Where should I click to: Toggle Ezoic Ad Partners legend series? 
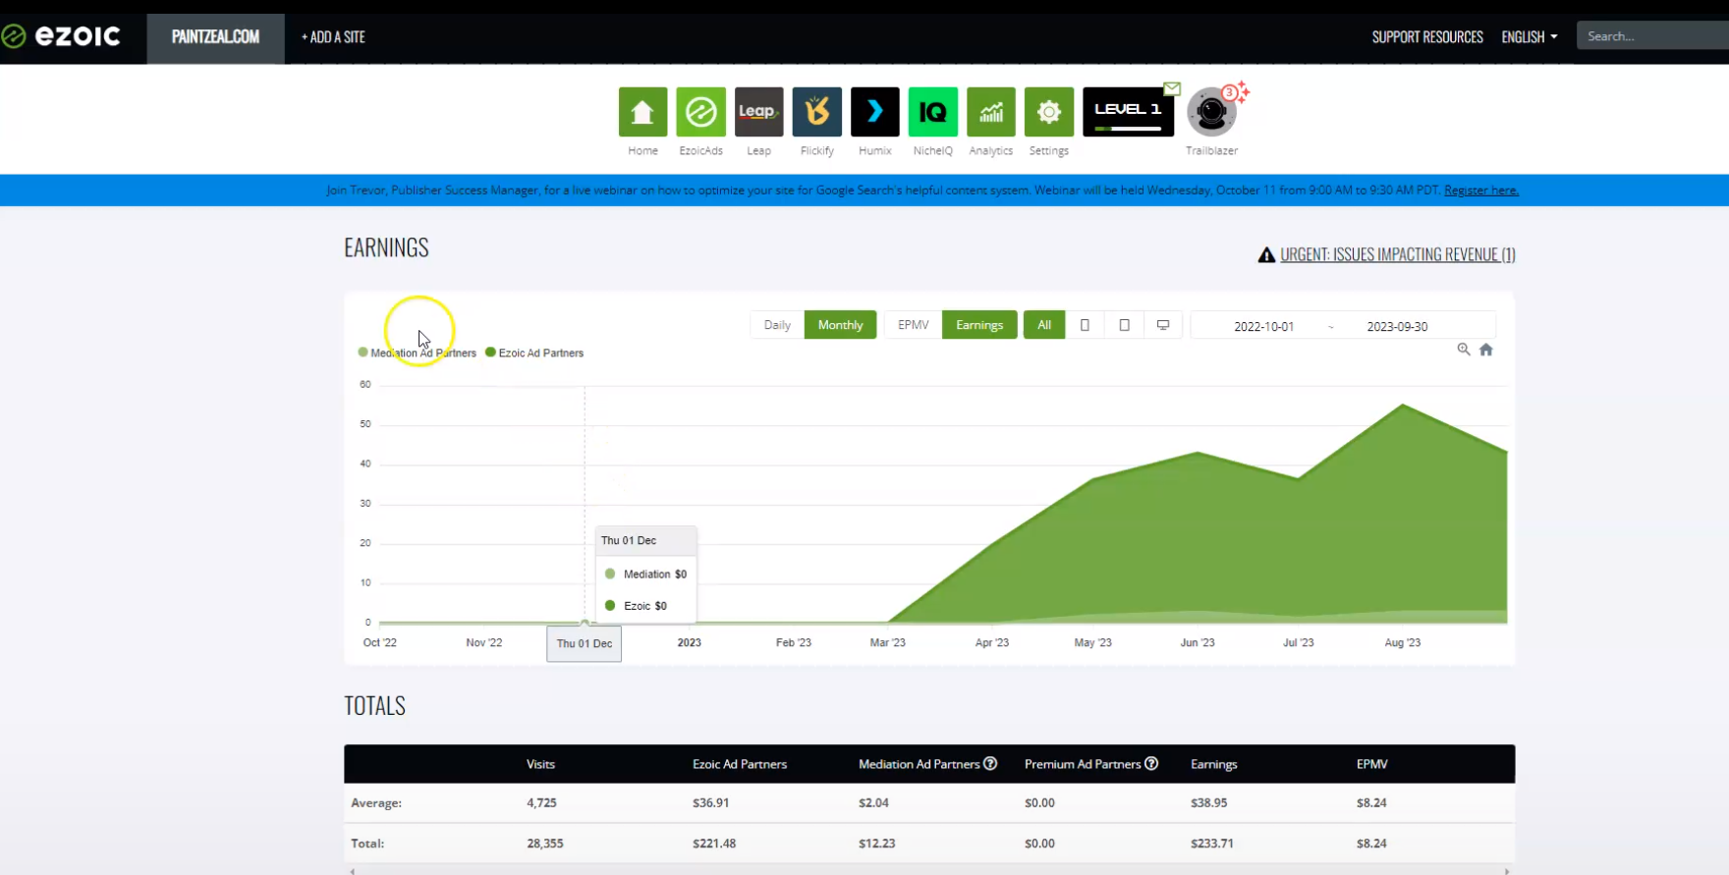coord(534,353)
